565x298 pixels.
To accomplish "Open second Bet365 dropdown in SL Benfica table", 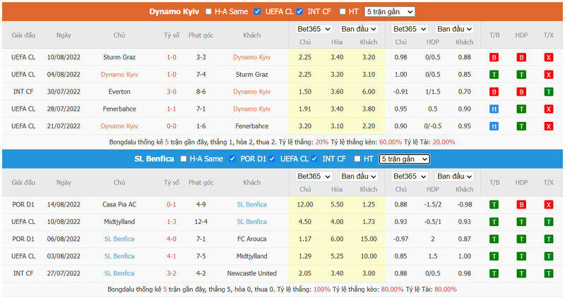I will tap(410, 177).
